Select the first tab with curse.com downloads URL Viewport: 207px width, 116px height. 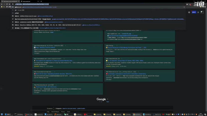click(x=10, y=1)
